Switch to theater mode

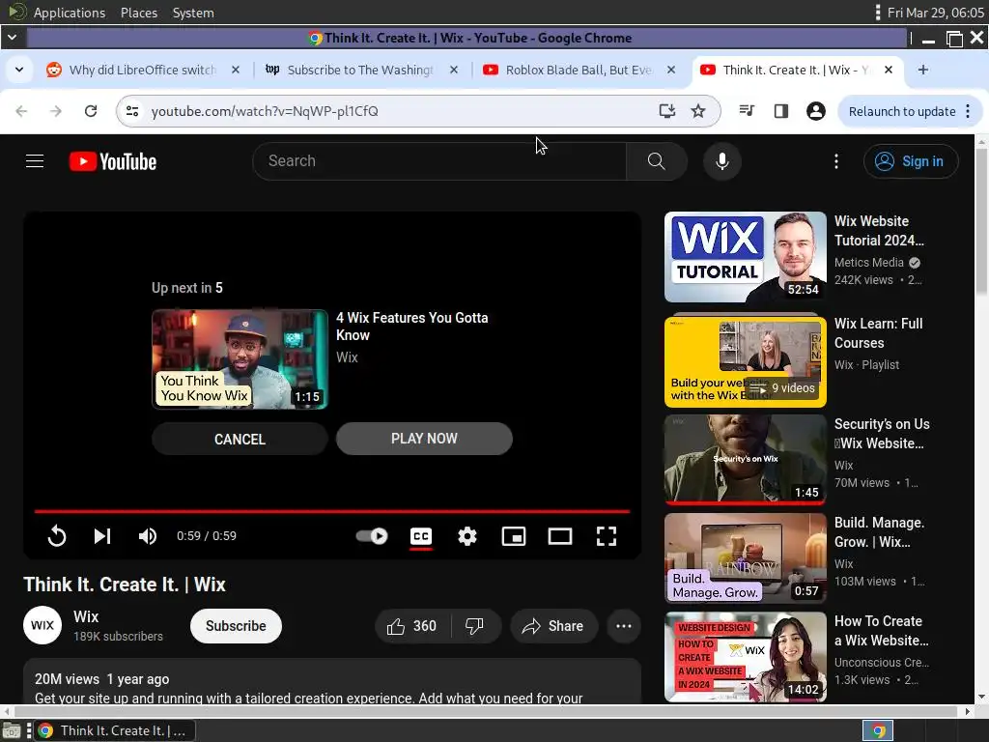point(559,536)
